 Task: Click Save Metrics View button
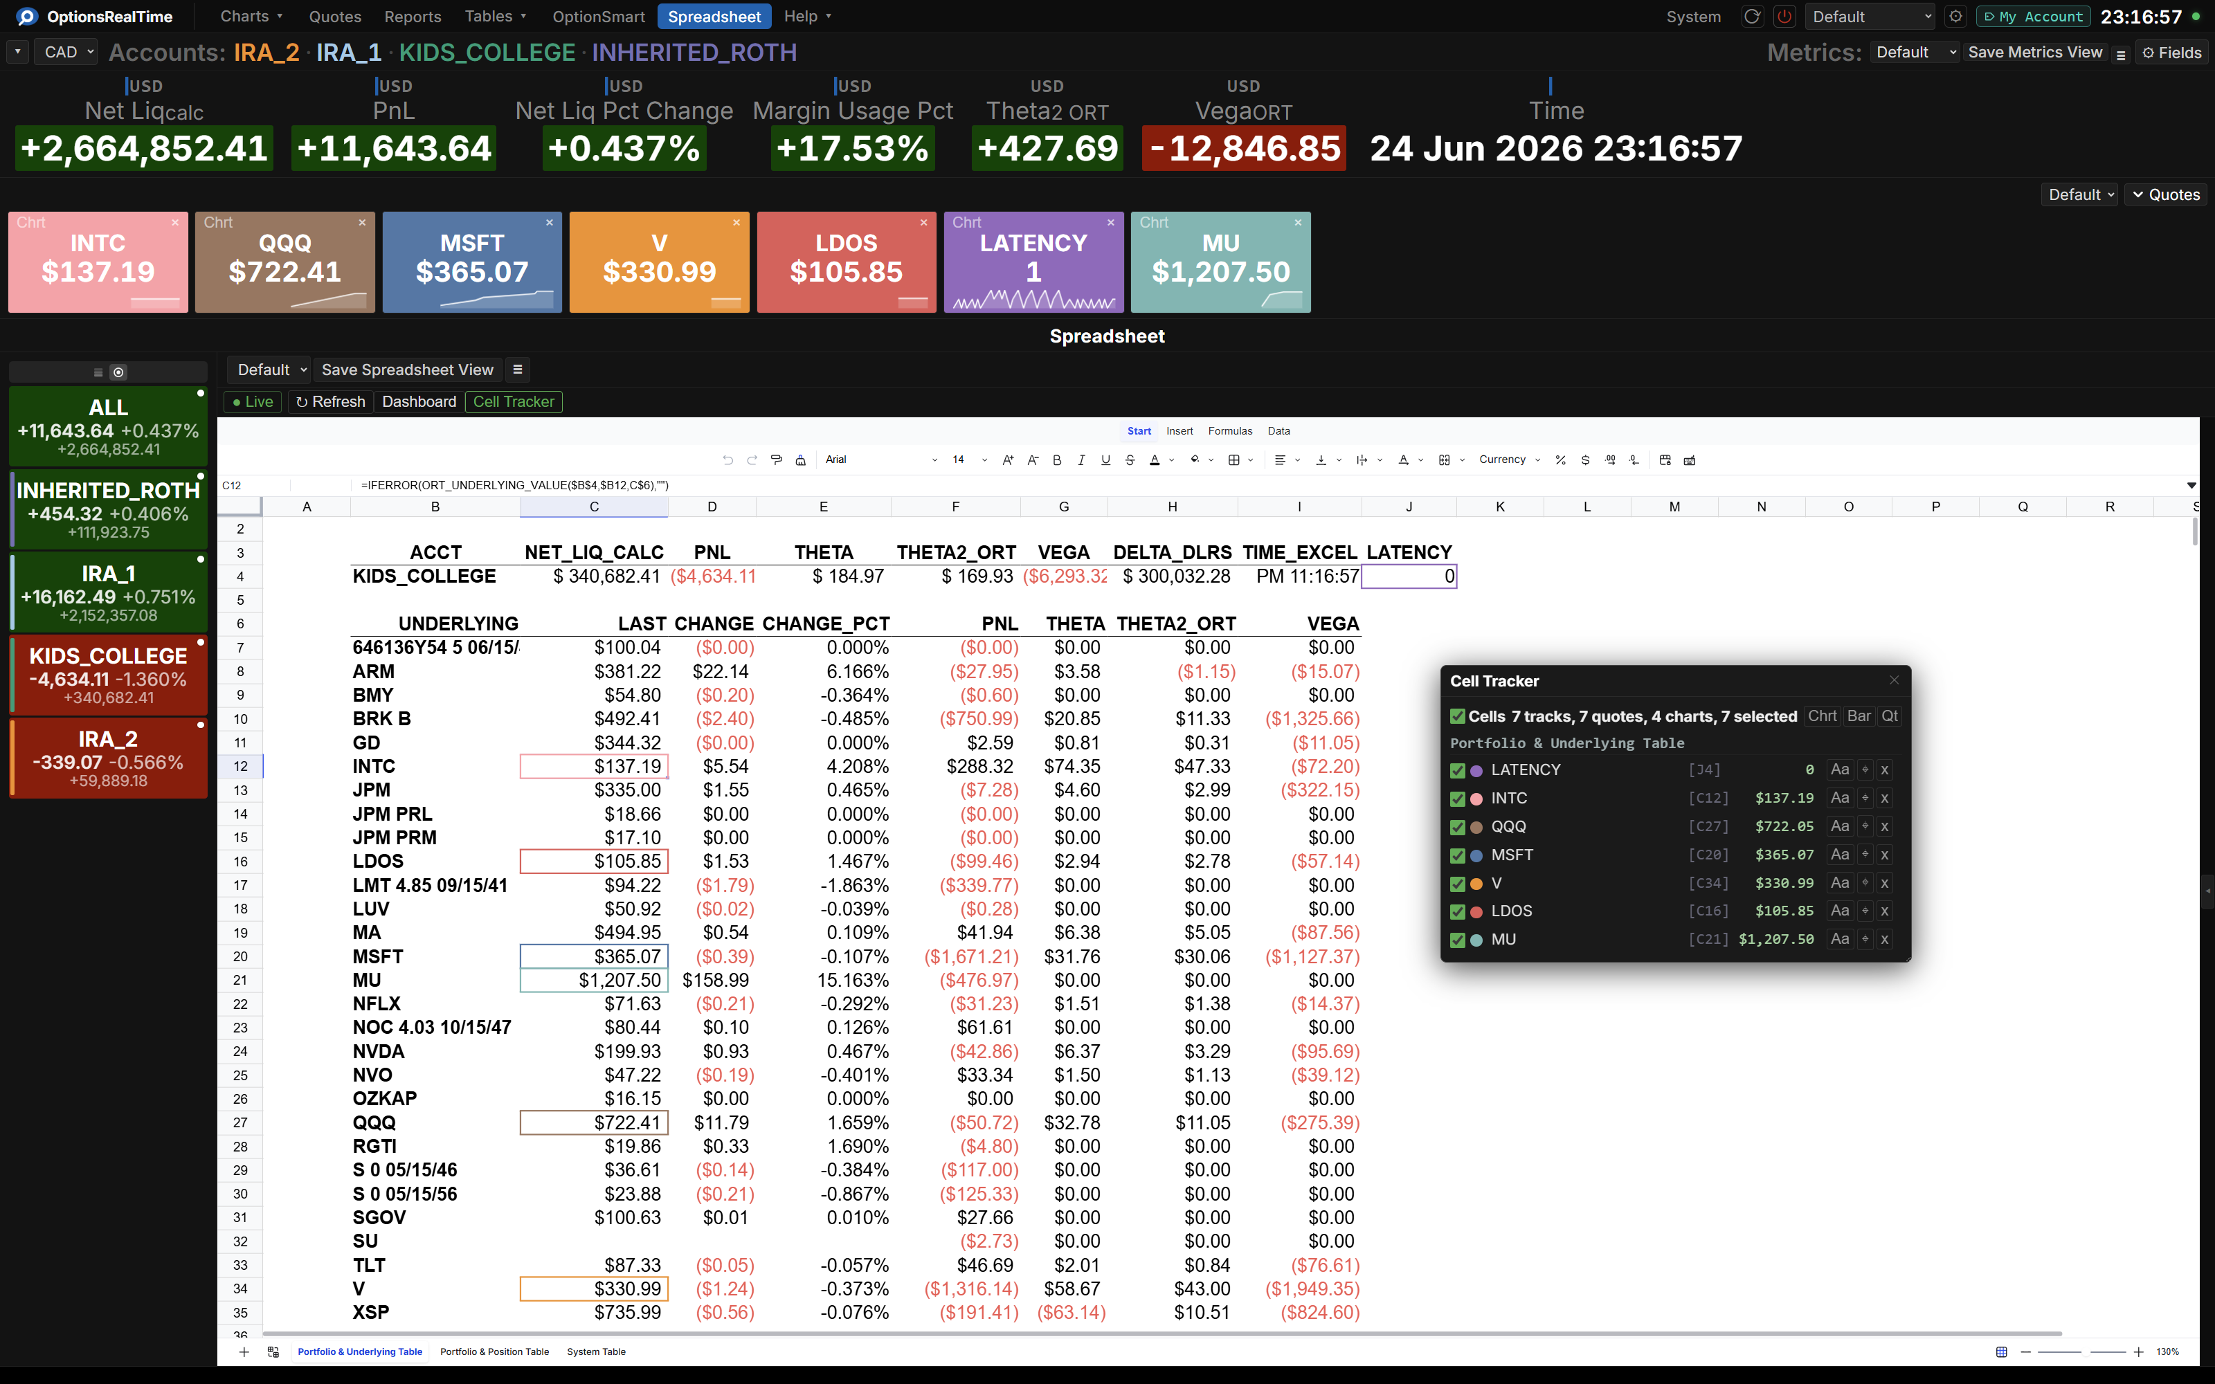coord(2035,52)
